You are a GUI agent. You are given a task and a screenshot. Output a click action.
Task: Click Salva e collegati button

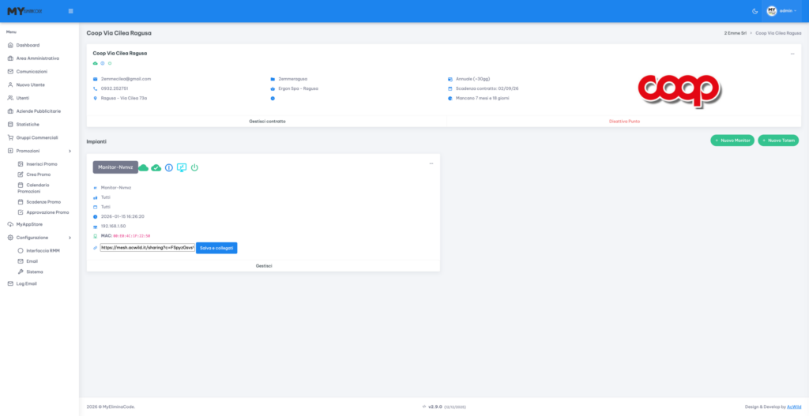pyautogui.click(x=216, y=248)
